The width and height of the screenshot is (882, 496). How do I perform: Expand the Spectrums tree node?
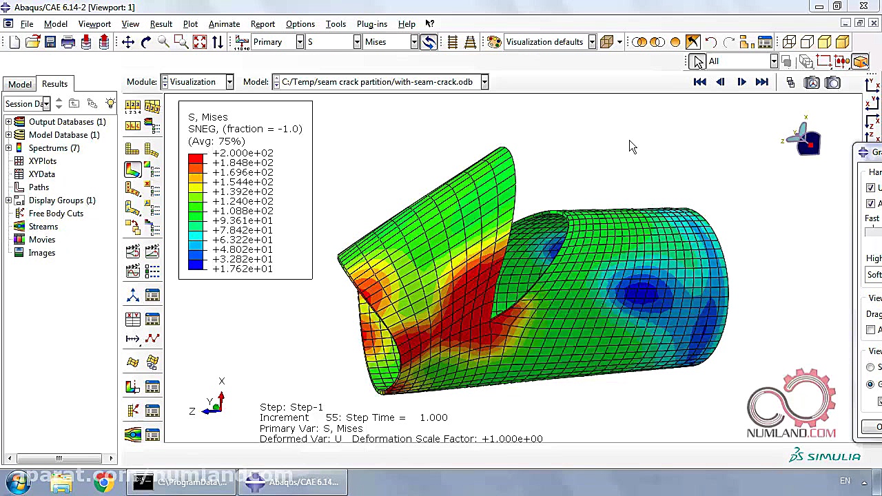click(x=8, y=148)
